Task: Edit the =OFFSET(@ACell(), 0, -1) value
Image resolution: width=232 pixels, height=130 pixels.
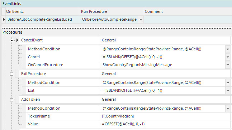Action: pos(165,124)
